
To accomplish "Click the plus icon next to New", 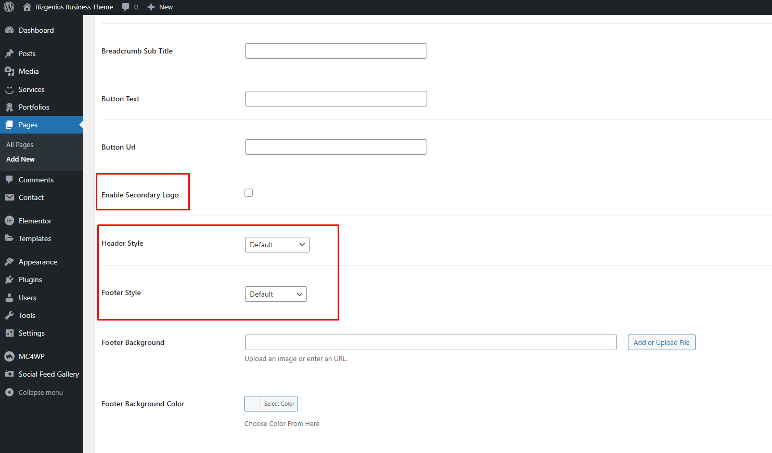I will 151,7.
